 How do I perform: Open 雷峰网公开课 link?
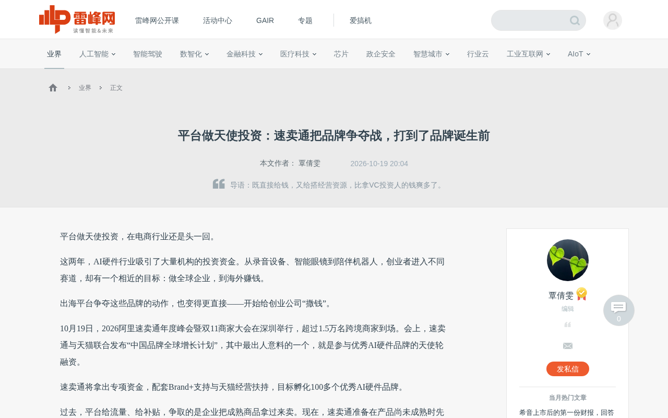coord(157,20)
